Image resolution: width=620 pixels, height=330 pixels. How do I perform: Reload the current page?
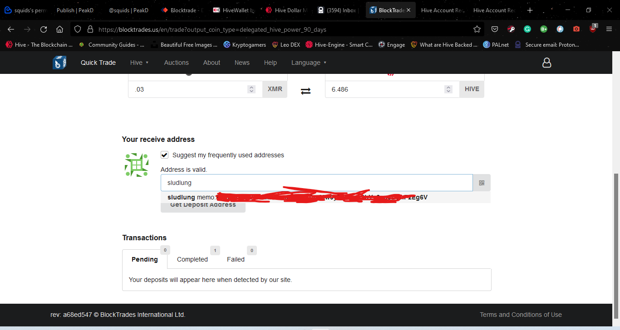[44, 29]
